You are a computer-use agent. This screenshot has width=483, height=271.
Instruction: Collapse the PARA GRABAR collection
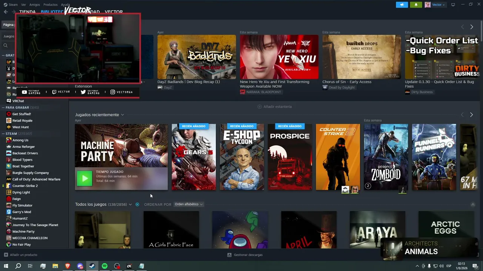[x=3, y=108]
